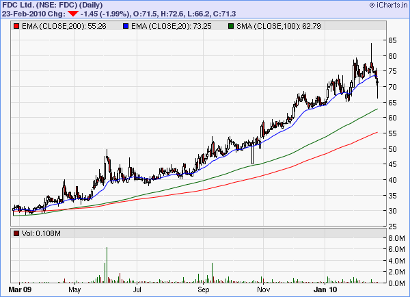The width and height of the screenshot is (410, 297).
Task: Click the close price C:71.3
Action: [224, 14]
